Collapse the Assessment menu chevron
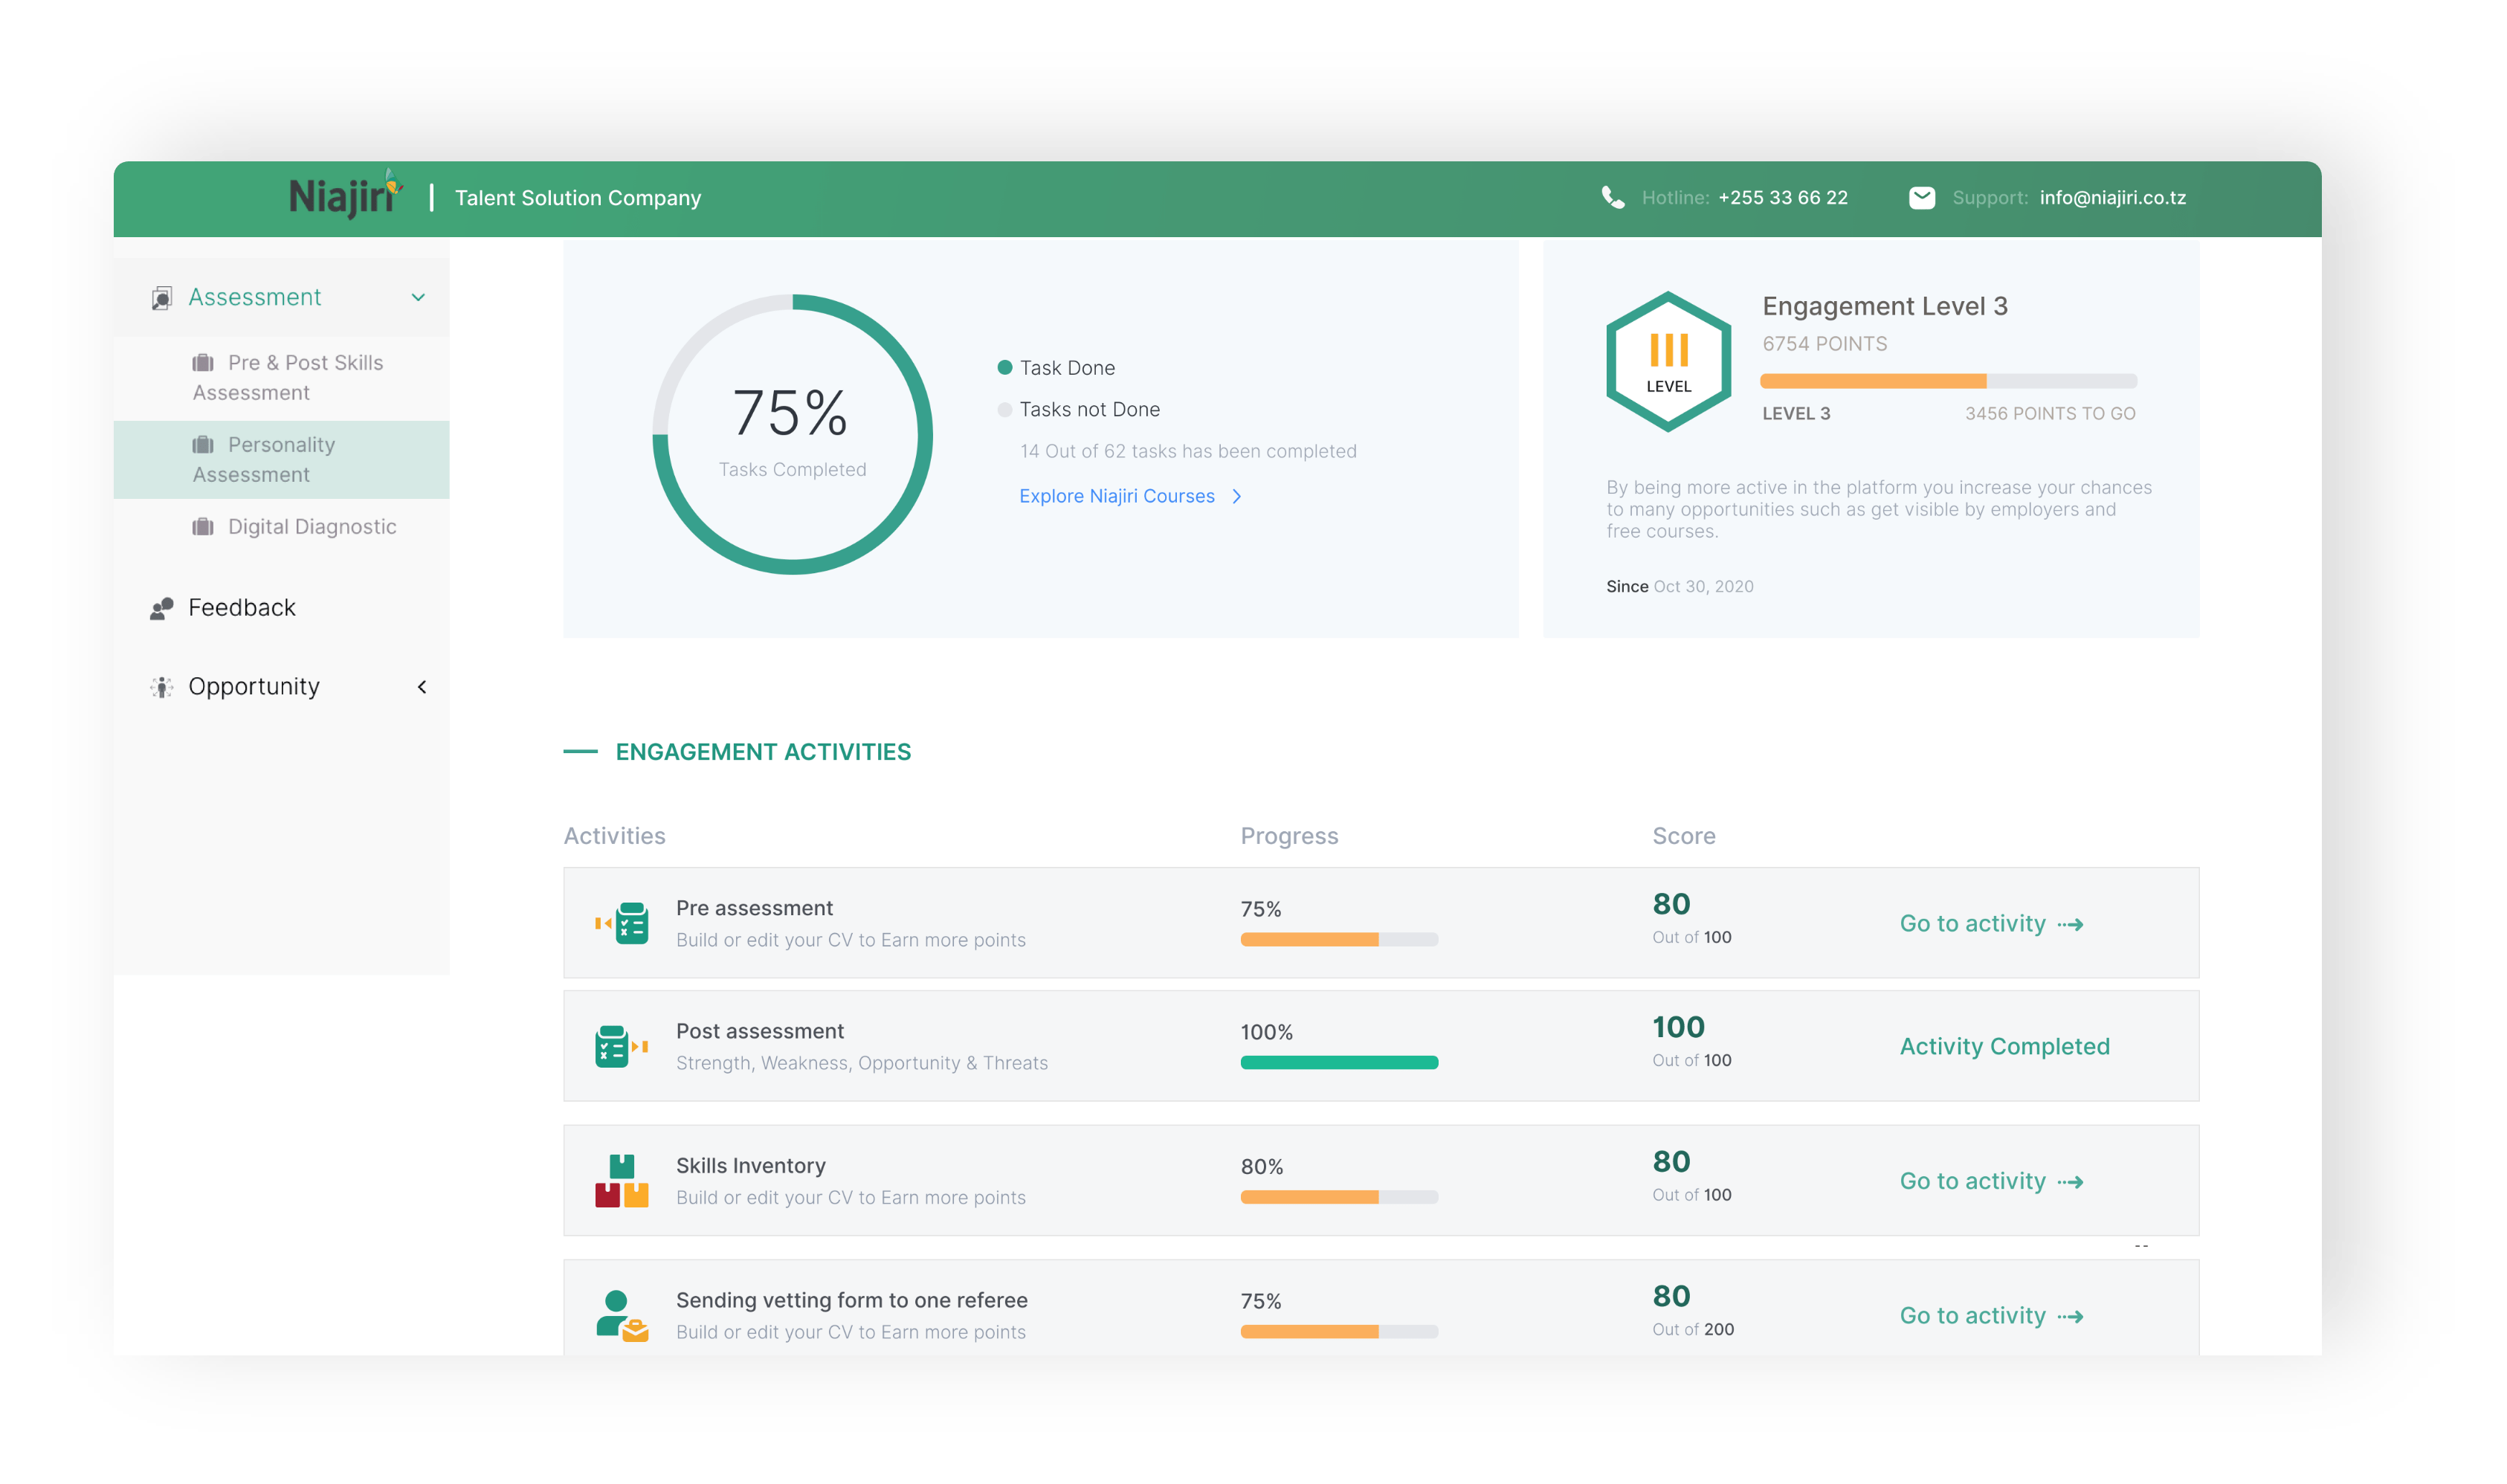Image resolution: width=2507 pixels, height=1484 pixels. click(x=418, y=297)
